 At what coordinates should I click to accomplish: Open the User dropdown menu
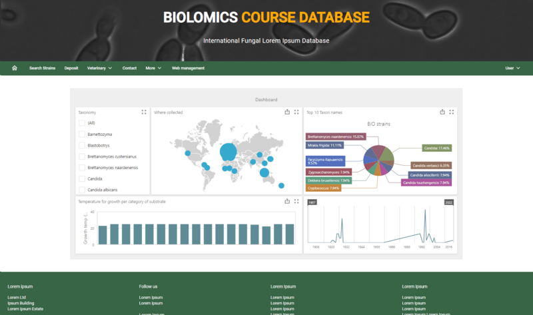click(512, 68)
